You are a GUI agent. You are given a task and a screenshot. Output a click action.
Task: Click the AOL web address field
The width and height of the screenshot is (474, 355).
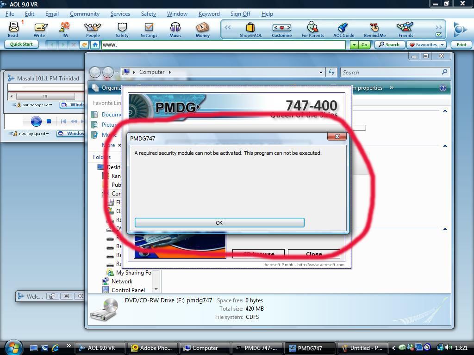pos(223,45)
